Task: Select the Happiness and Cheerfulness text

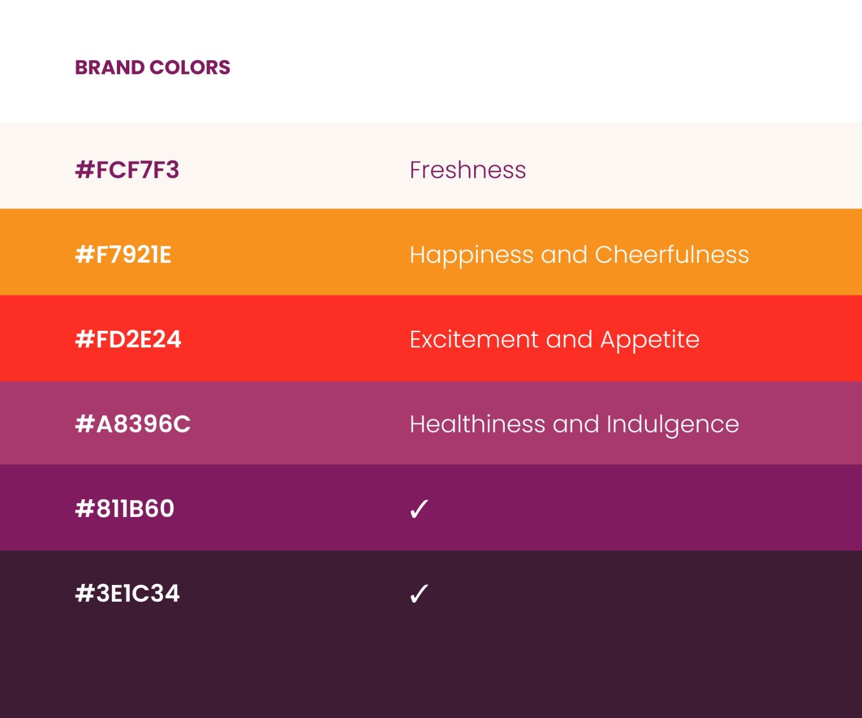Action: pos(579,255)
